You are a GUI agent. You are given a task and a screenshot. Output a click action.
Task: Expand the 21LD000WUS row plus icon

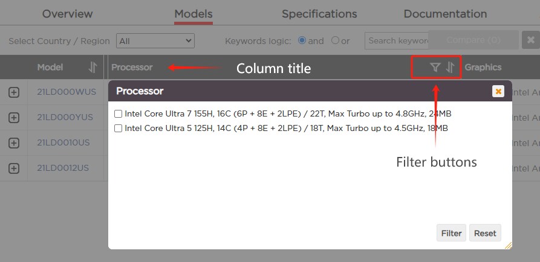click(14, 92)
